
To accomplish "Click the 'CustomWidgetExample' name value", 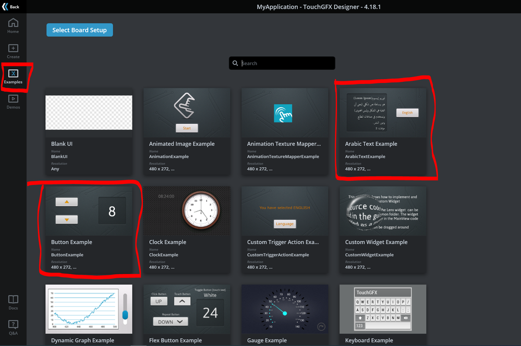I will coord(369,255).
